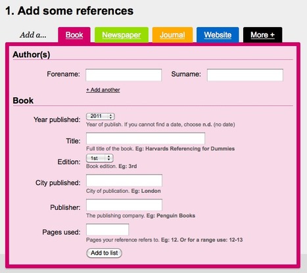Viewport: 307px width, 273px height.
Task: Click the 'Year of publish' hint text
Action: pos(160,125)
